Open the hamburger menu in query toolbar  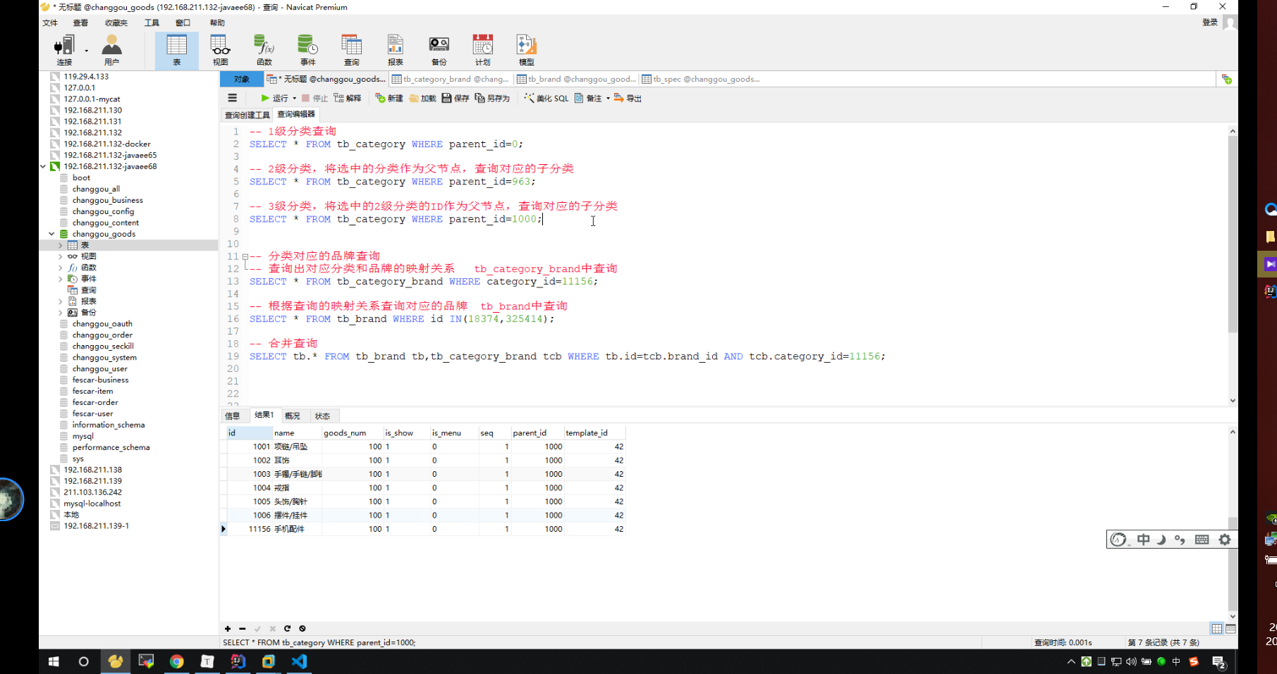click(x=233, y=98)
